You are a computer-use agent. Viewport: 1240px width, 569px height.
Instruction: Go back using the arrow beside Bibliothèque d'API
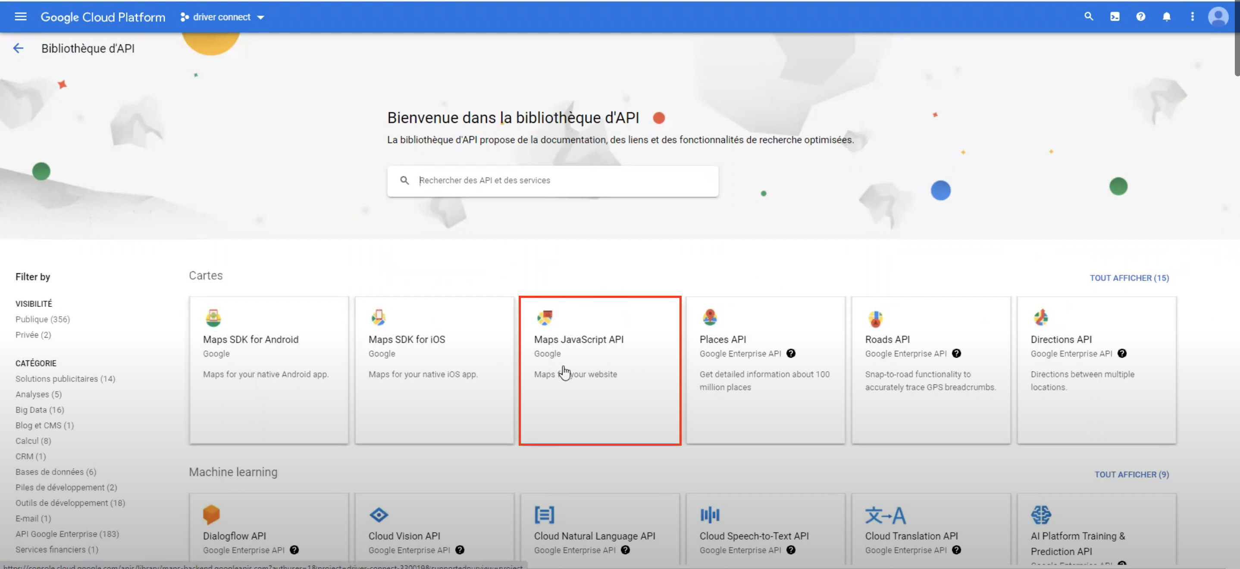(18, 48)
